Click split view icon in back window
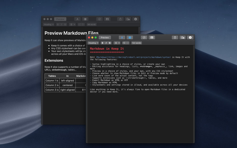 pos(85,19)
